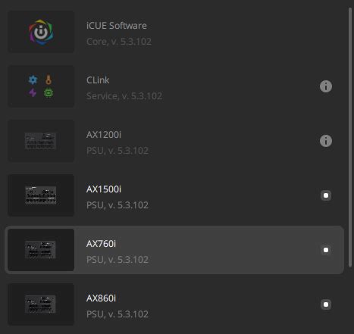Click the AX760i version text
The height and width of the screenshot is (334, 354).
(x=117, y=260)
